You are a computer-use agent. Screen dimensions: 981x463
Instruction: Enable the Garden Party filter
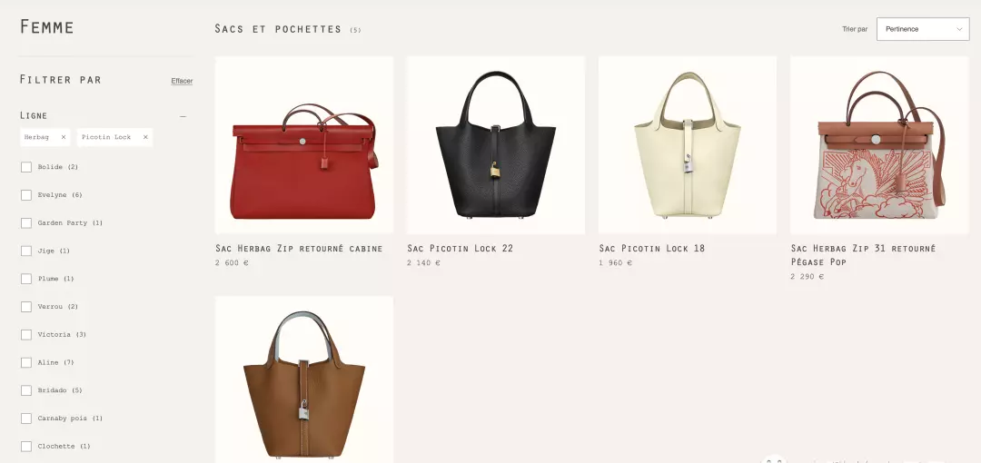click(26, 222)
